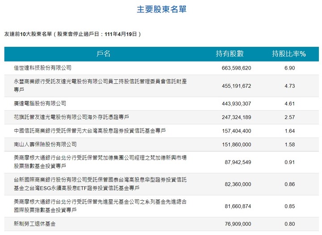Select shareholder 新制勞工退休基金
322x235 pixels.
[35, 224]
